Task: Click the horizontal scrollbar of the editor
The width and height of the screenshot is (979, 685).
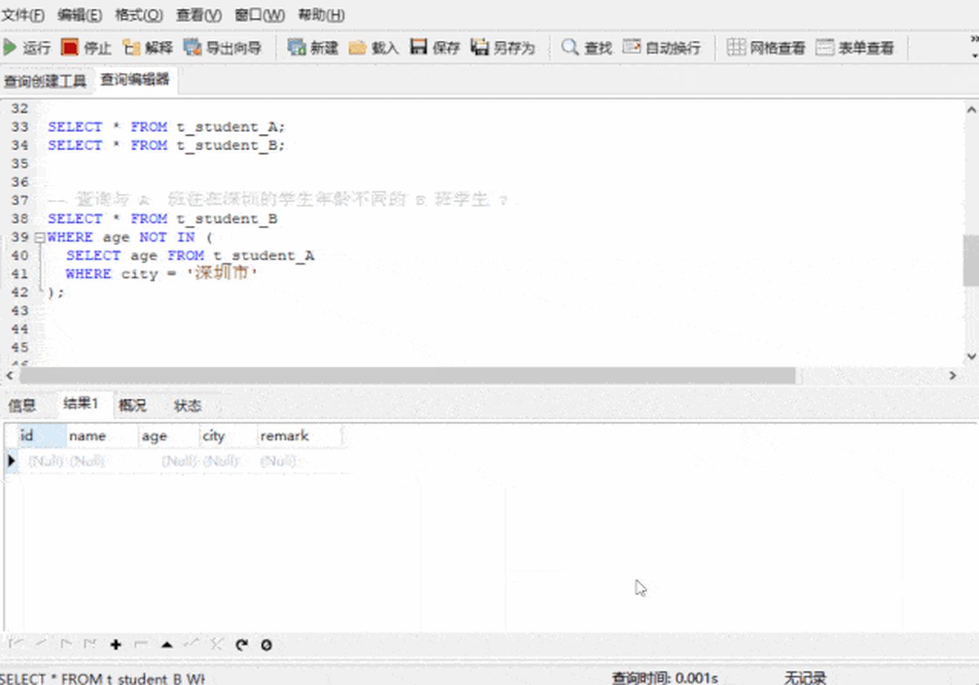Action: pos(408,375)
